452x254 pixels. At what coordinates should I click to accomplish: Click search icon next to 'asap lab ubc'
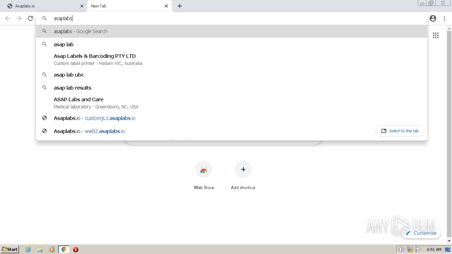44,75
